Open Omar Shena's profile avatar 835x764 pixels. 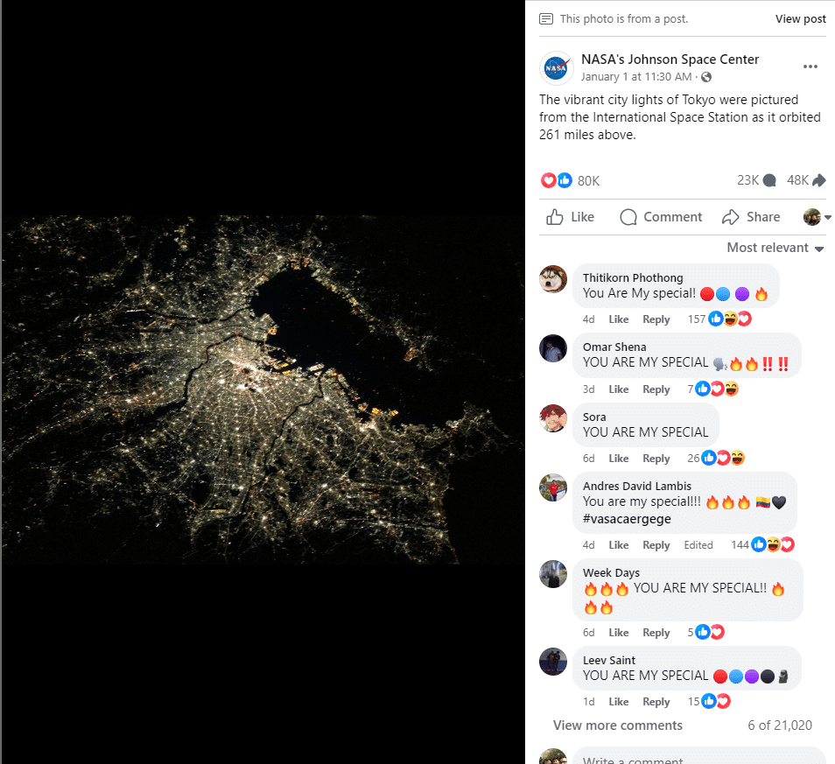pyautogui.click(x=553, y=348)
